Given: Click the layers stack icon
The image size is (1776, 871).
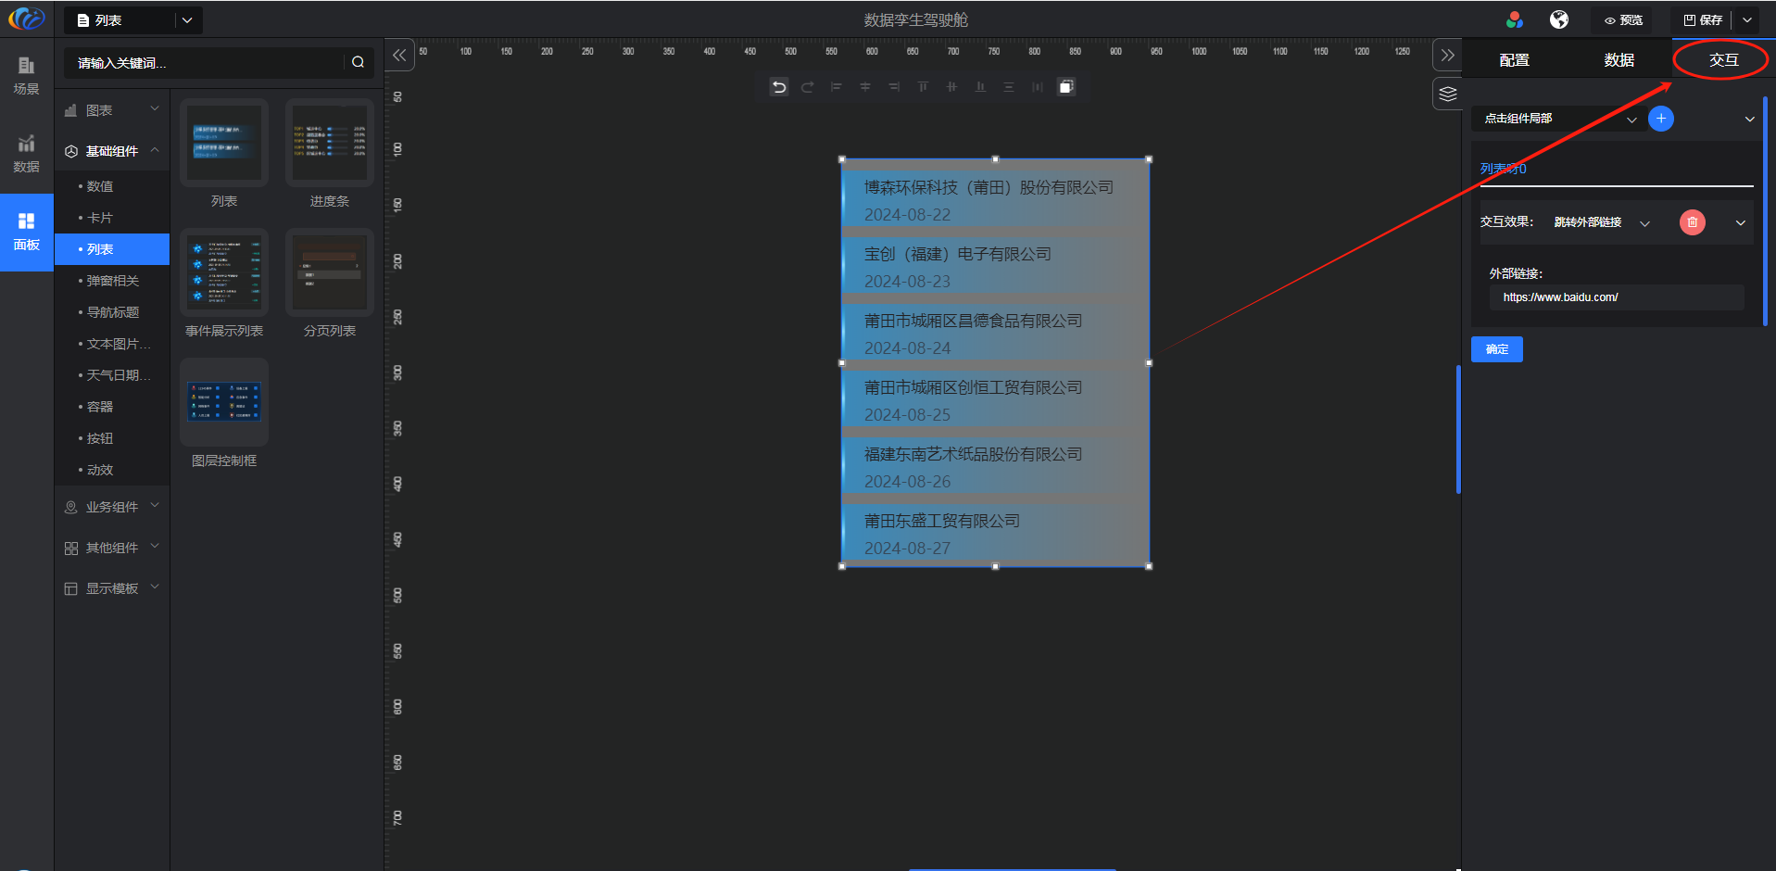Looking at the screenshot, I should [1448, 94].
